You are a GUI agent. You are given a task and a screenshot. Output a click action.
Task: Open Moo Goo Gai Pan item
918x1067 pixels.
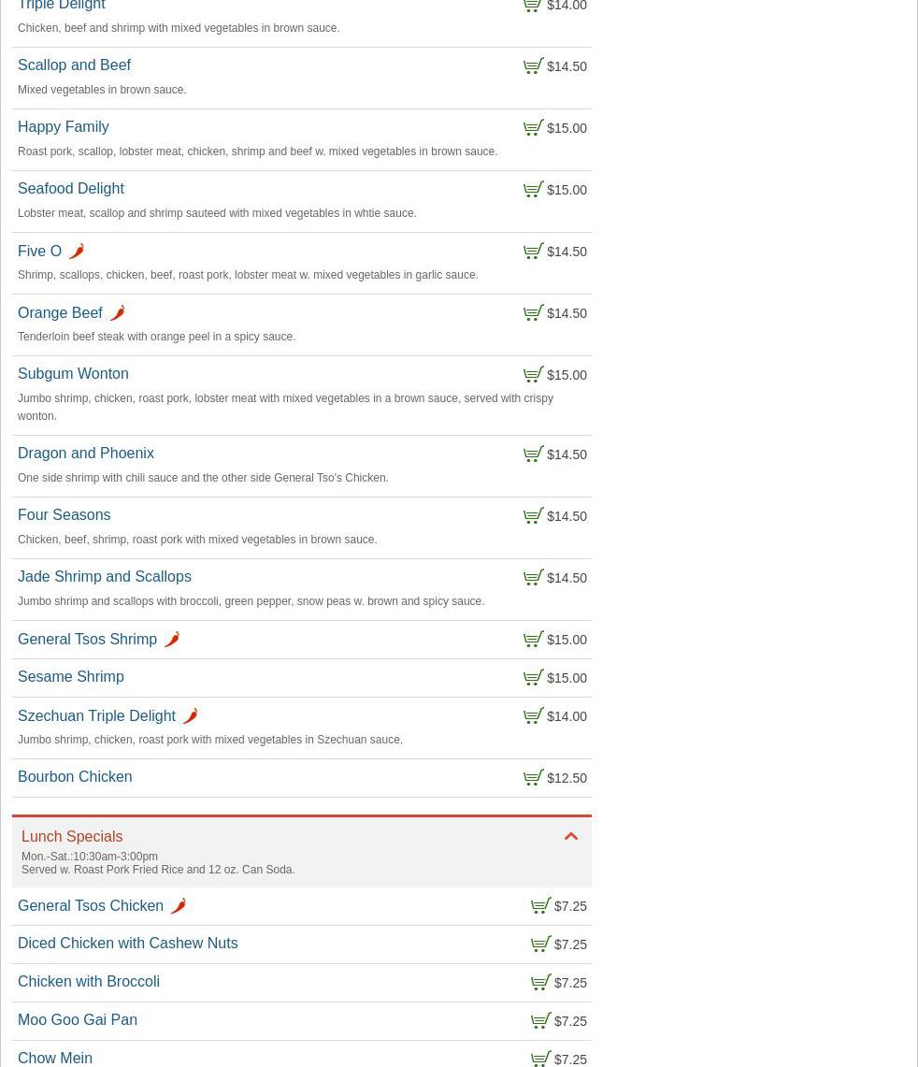[78, 1020]
